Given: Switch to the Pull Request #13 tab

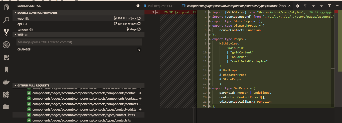Looking at the screenshot, I should click(x=160, y=6).
